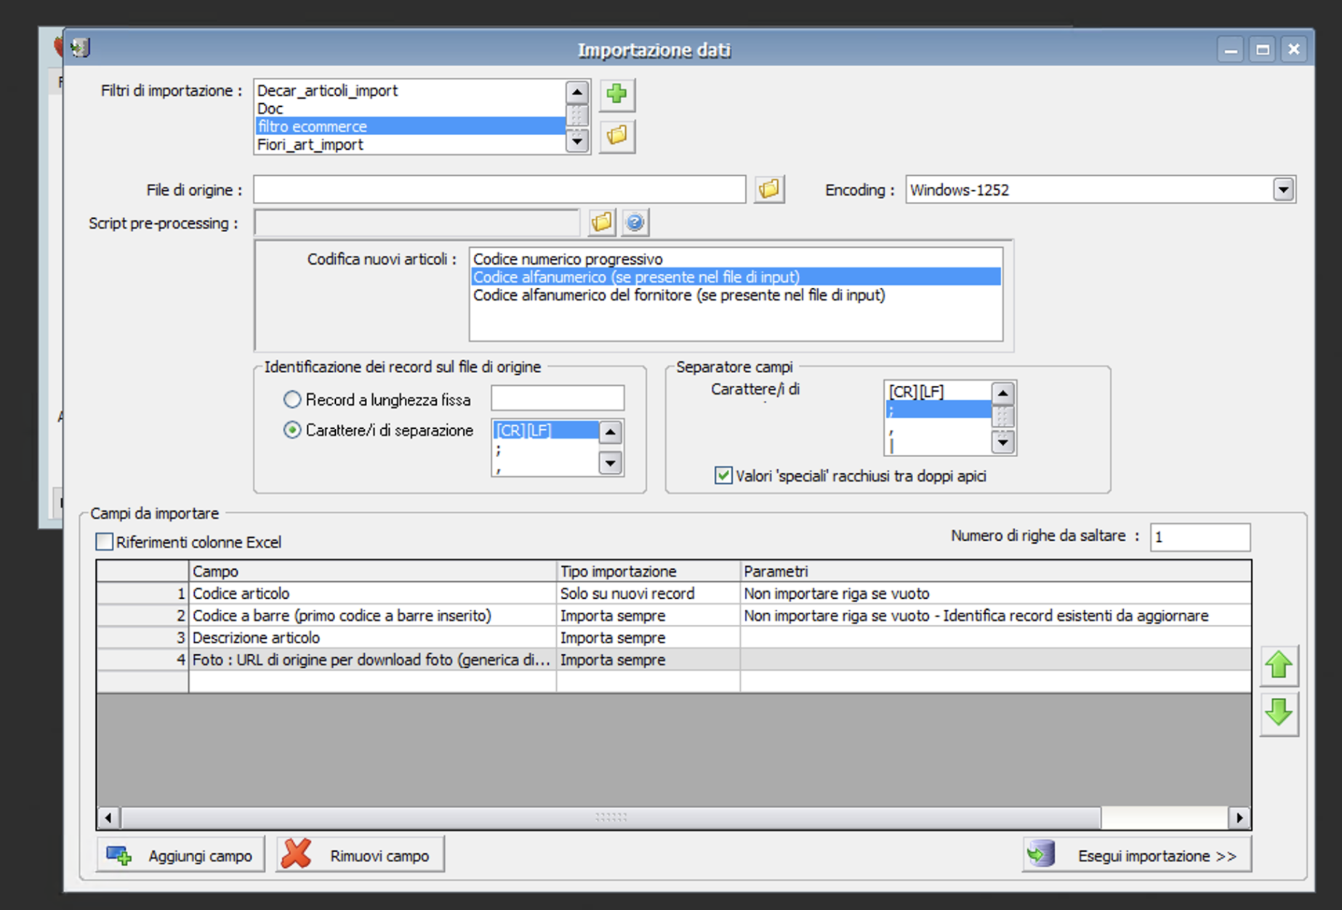Open import filter folder icon below plus
Viewport: 1342px width, 910px height.
tap(616, 136)
